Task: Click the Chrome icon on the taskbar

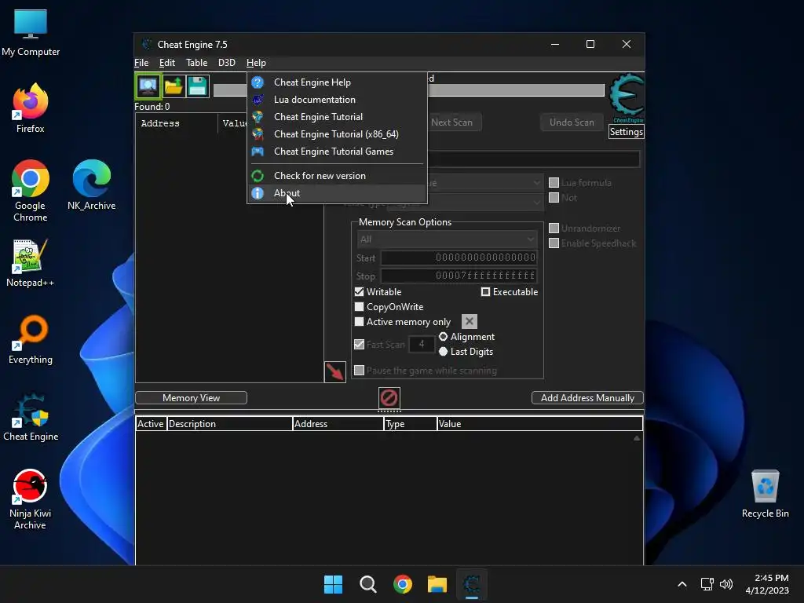Action: 403,584
